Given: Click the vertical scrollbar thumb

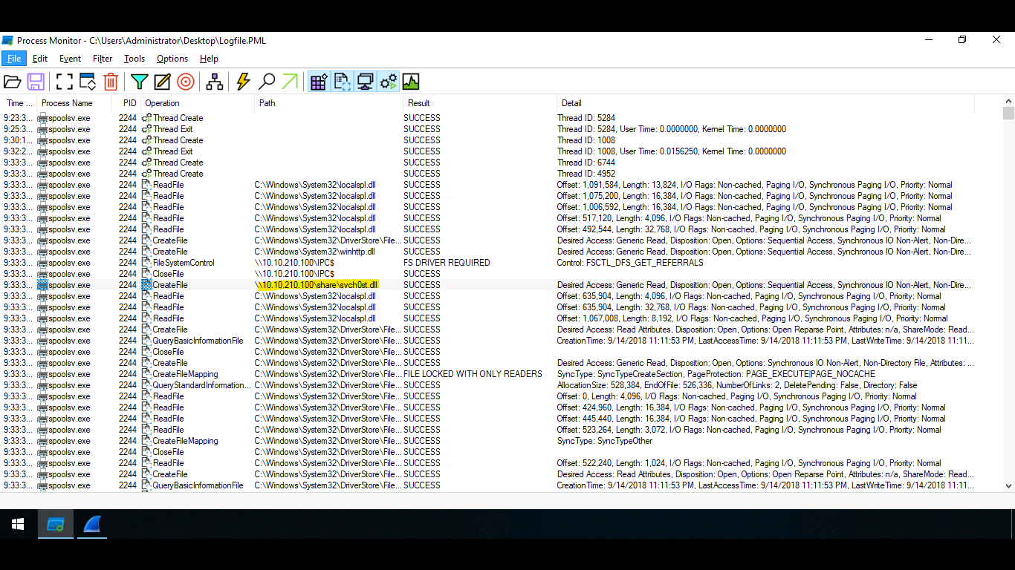Looking at the screenshot, I should click(x=1008, y=113).
